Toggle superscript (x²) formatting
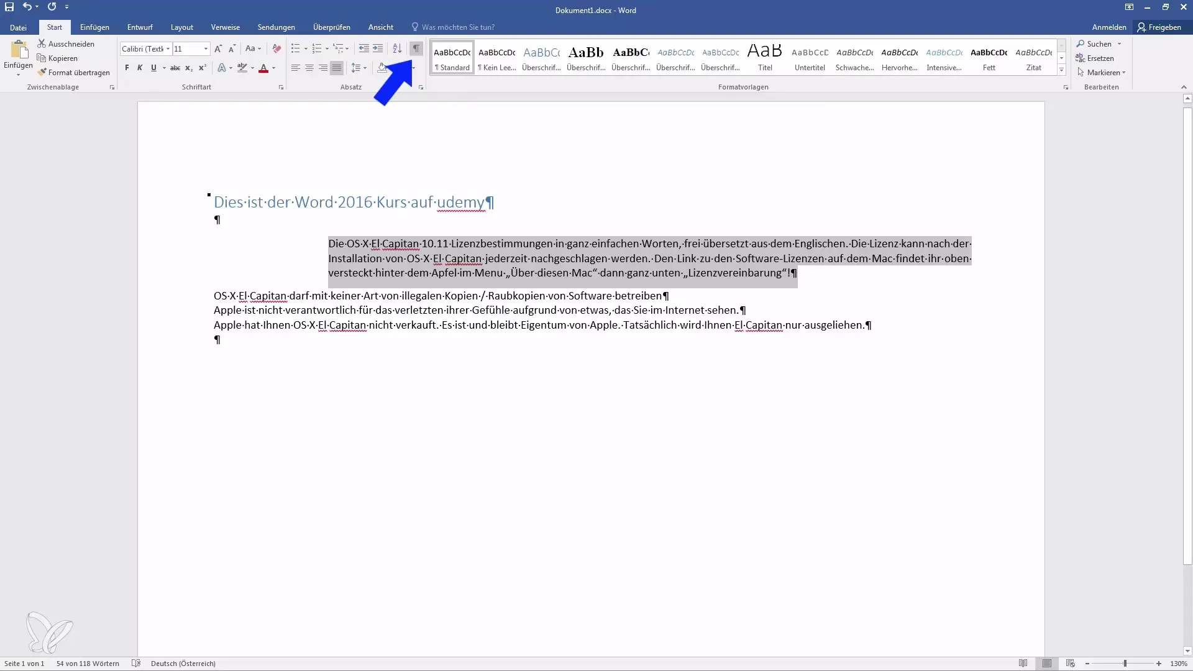This screenshot has height=671, width=1193. click(202, 68)
